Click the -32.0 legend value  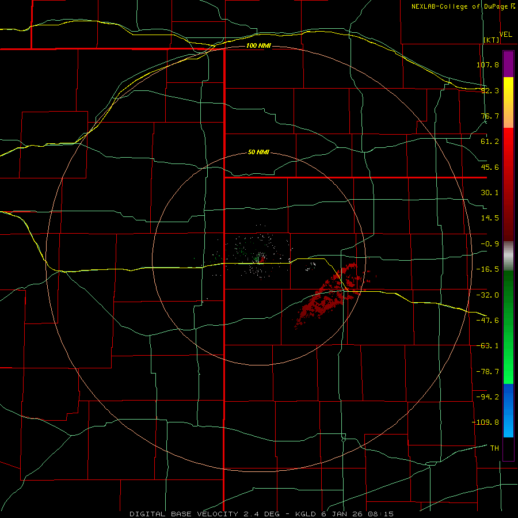click(x=487, y=295)
